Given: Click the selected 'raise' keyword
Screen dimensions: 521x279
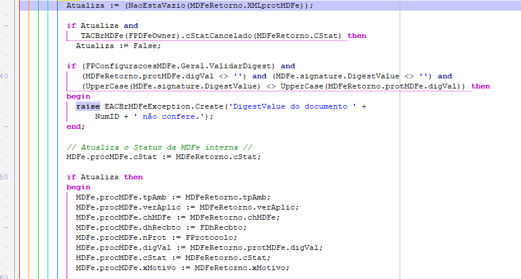Looking at the screenshot, I should point(87,106).
